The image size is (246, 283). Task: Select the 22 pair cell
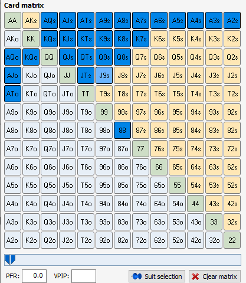pyautogui.click(x=232, y=240)
